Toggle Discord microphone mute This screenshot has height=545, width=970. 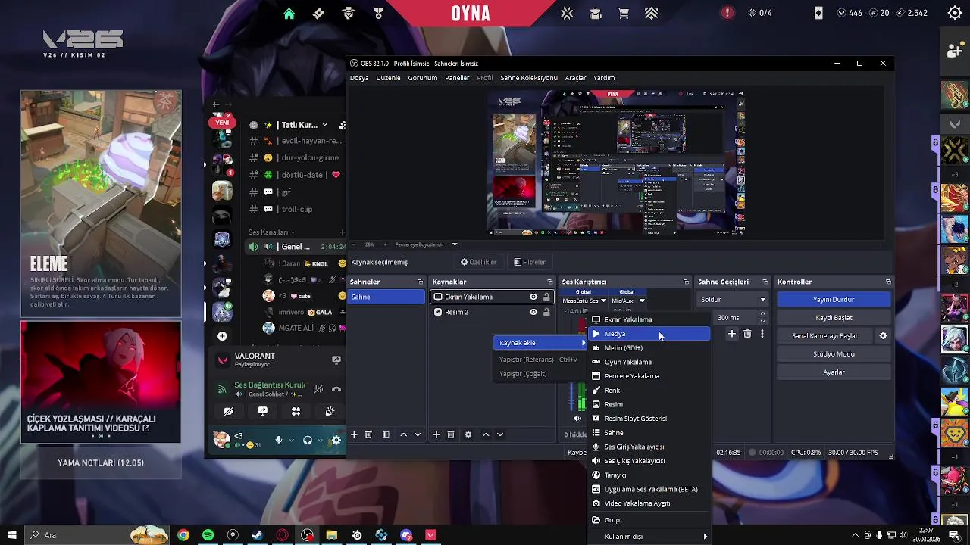[x=279, y=440]
